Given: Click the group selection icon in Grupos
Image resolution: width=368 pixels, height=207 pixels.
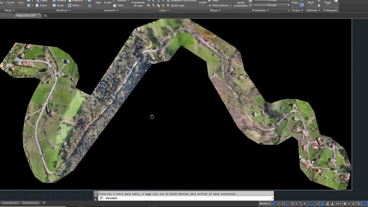Looking at the screenshot, I should pos(302,5).
